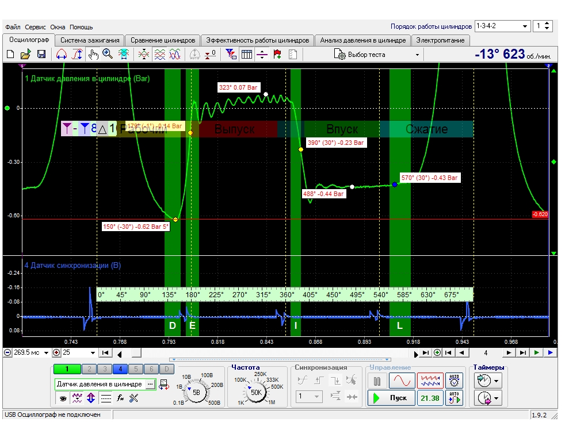Open the 269.5 мс time scale dropdown
The image size is (565, 422).
pos(46,353)
